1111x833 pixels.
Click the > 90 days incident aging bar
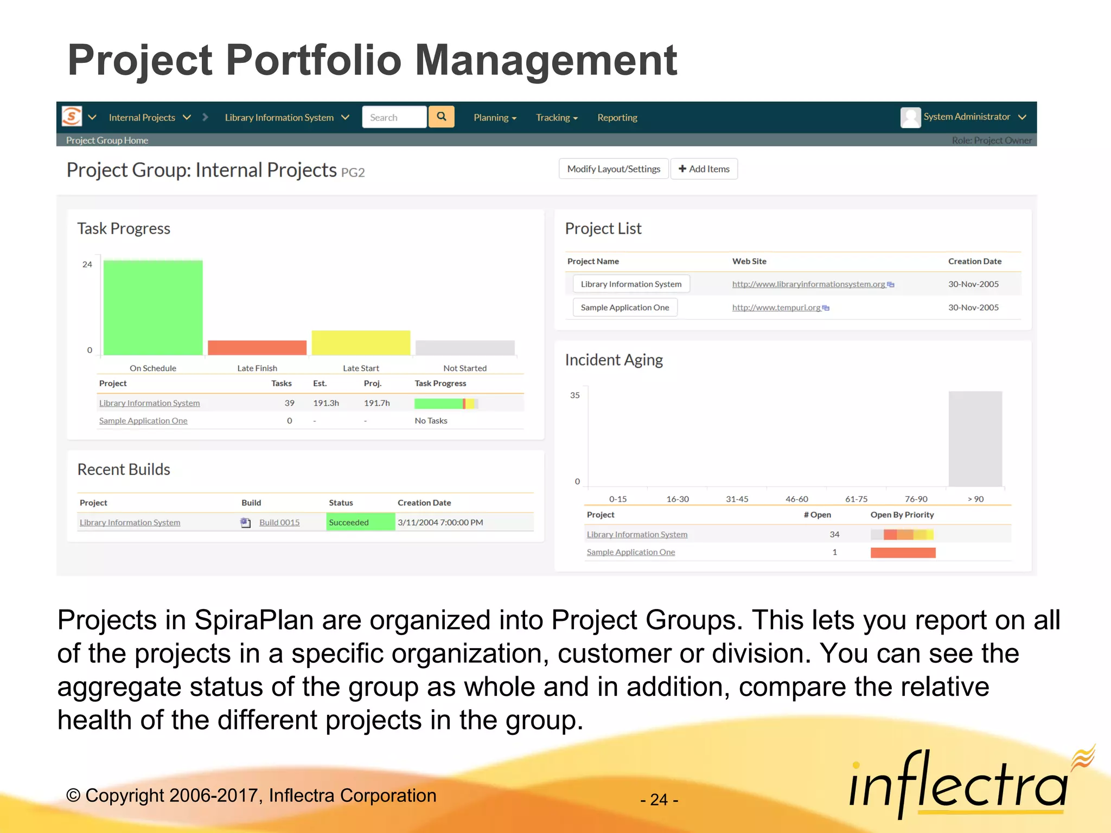(x=975, y=439)
